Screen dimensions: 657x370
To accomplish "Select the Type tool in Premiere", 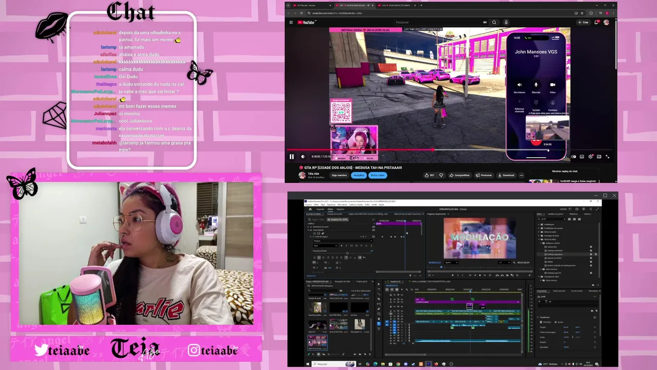I will coord(379,324).
